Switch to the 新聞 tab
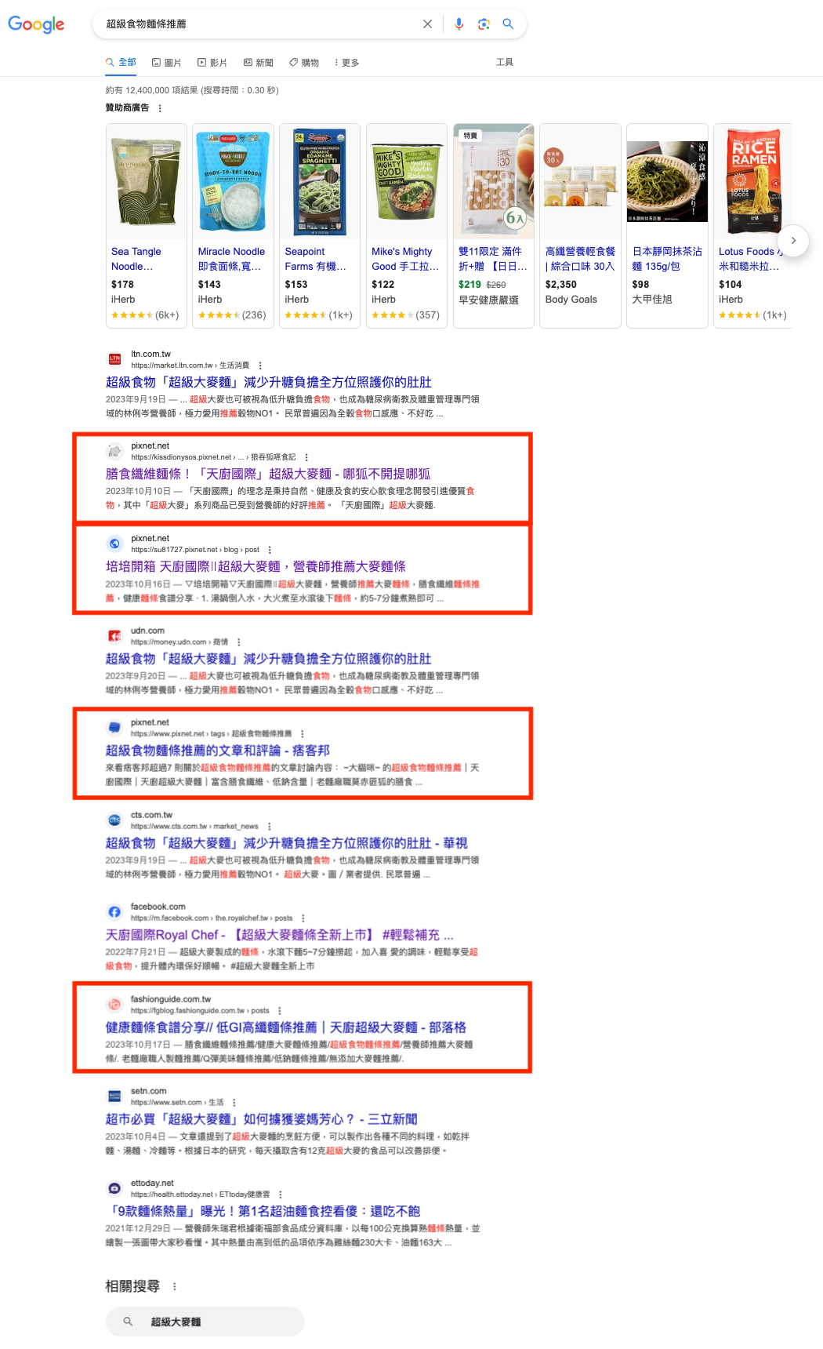Image resolution: width=823 pixels, height=1349 pixels. tap(259, 62)
